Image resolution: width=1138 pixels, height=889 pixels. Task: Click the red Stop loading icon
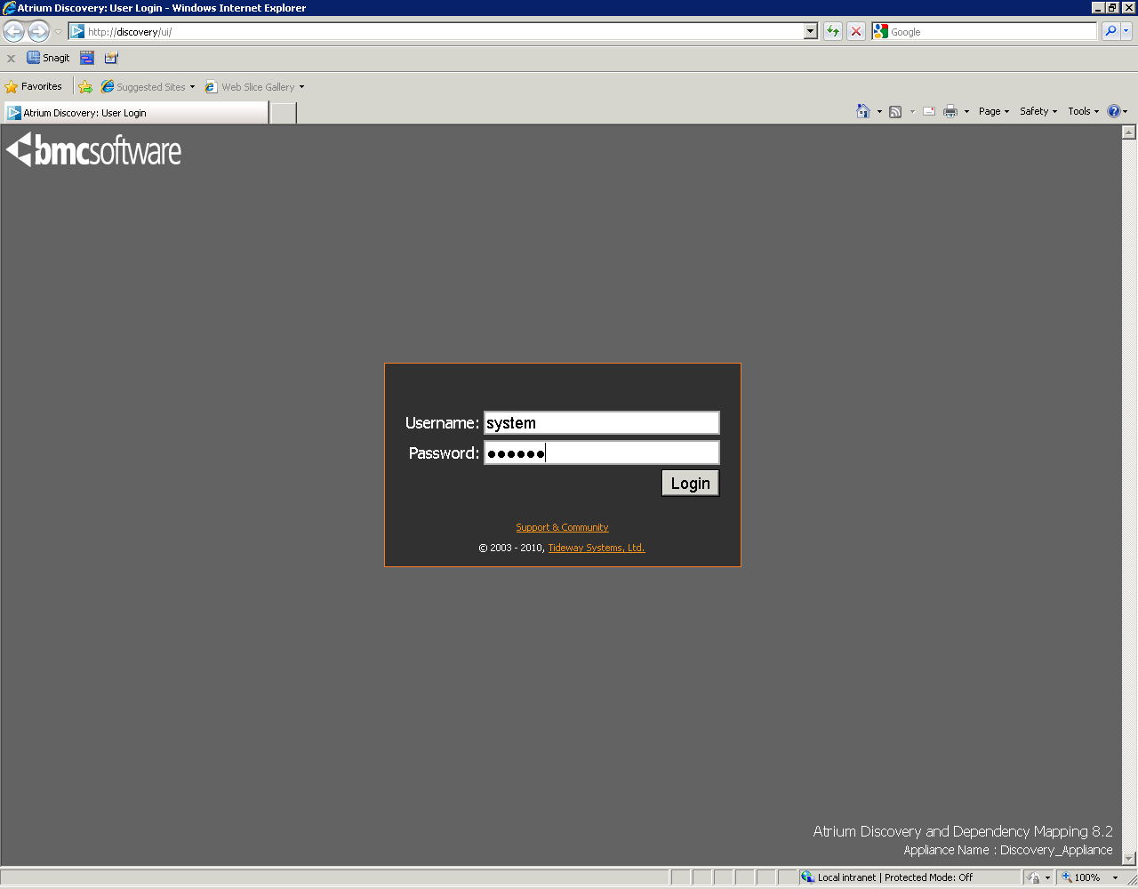(856, 32)
